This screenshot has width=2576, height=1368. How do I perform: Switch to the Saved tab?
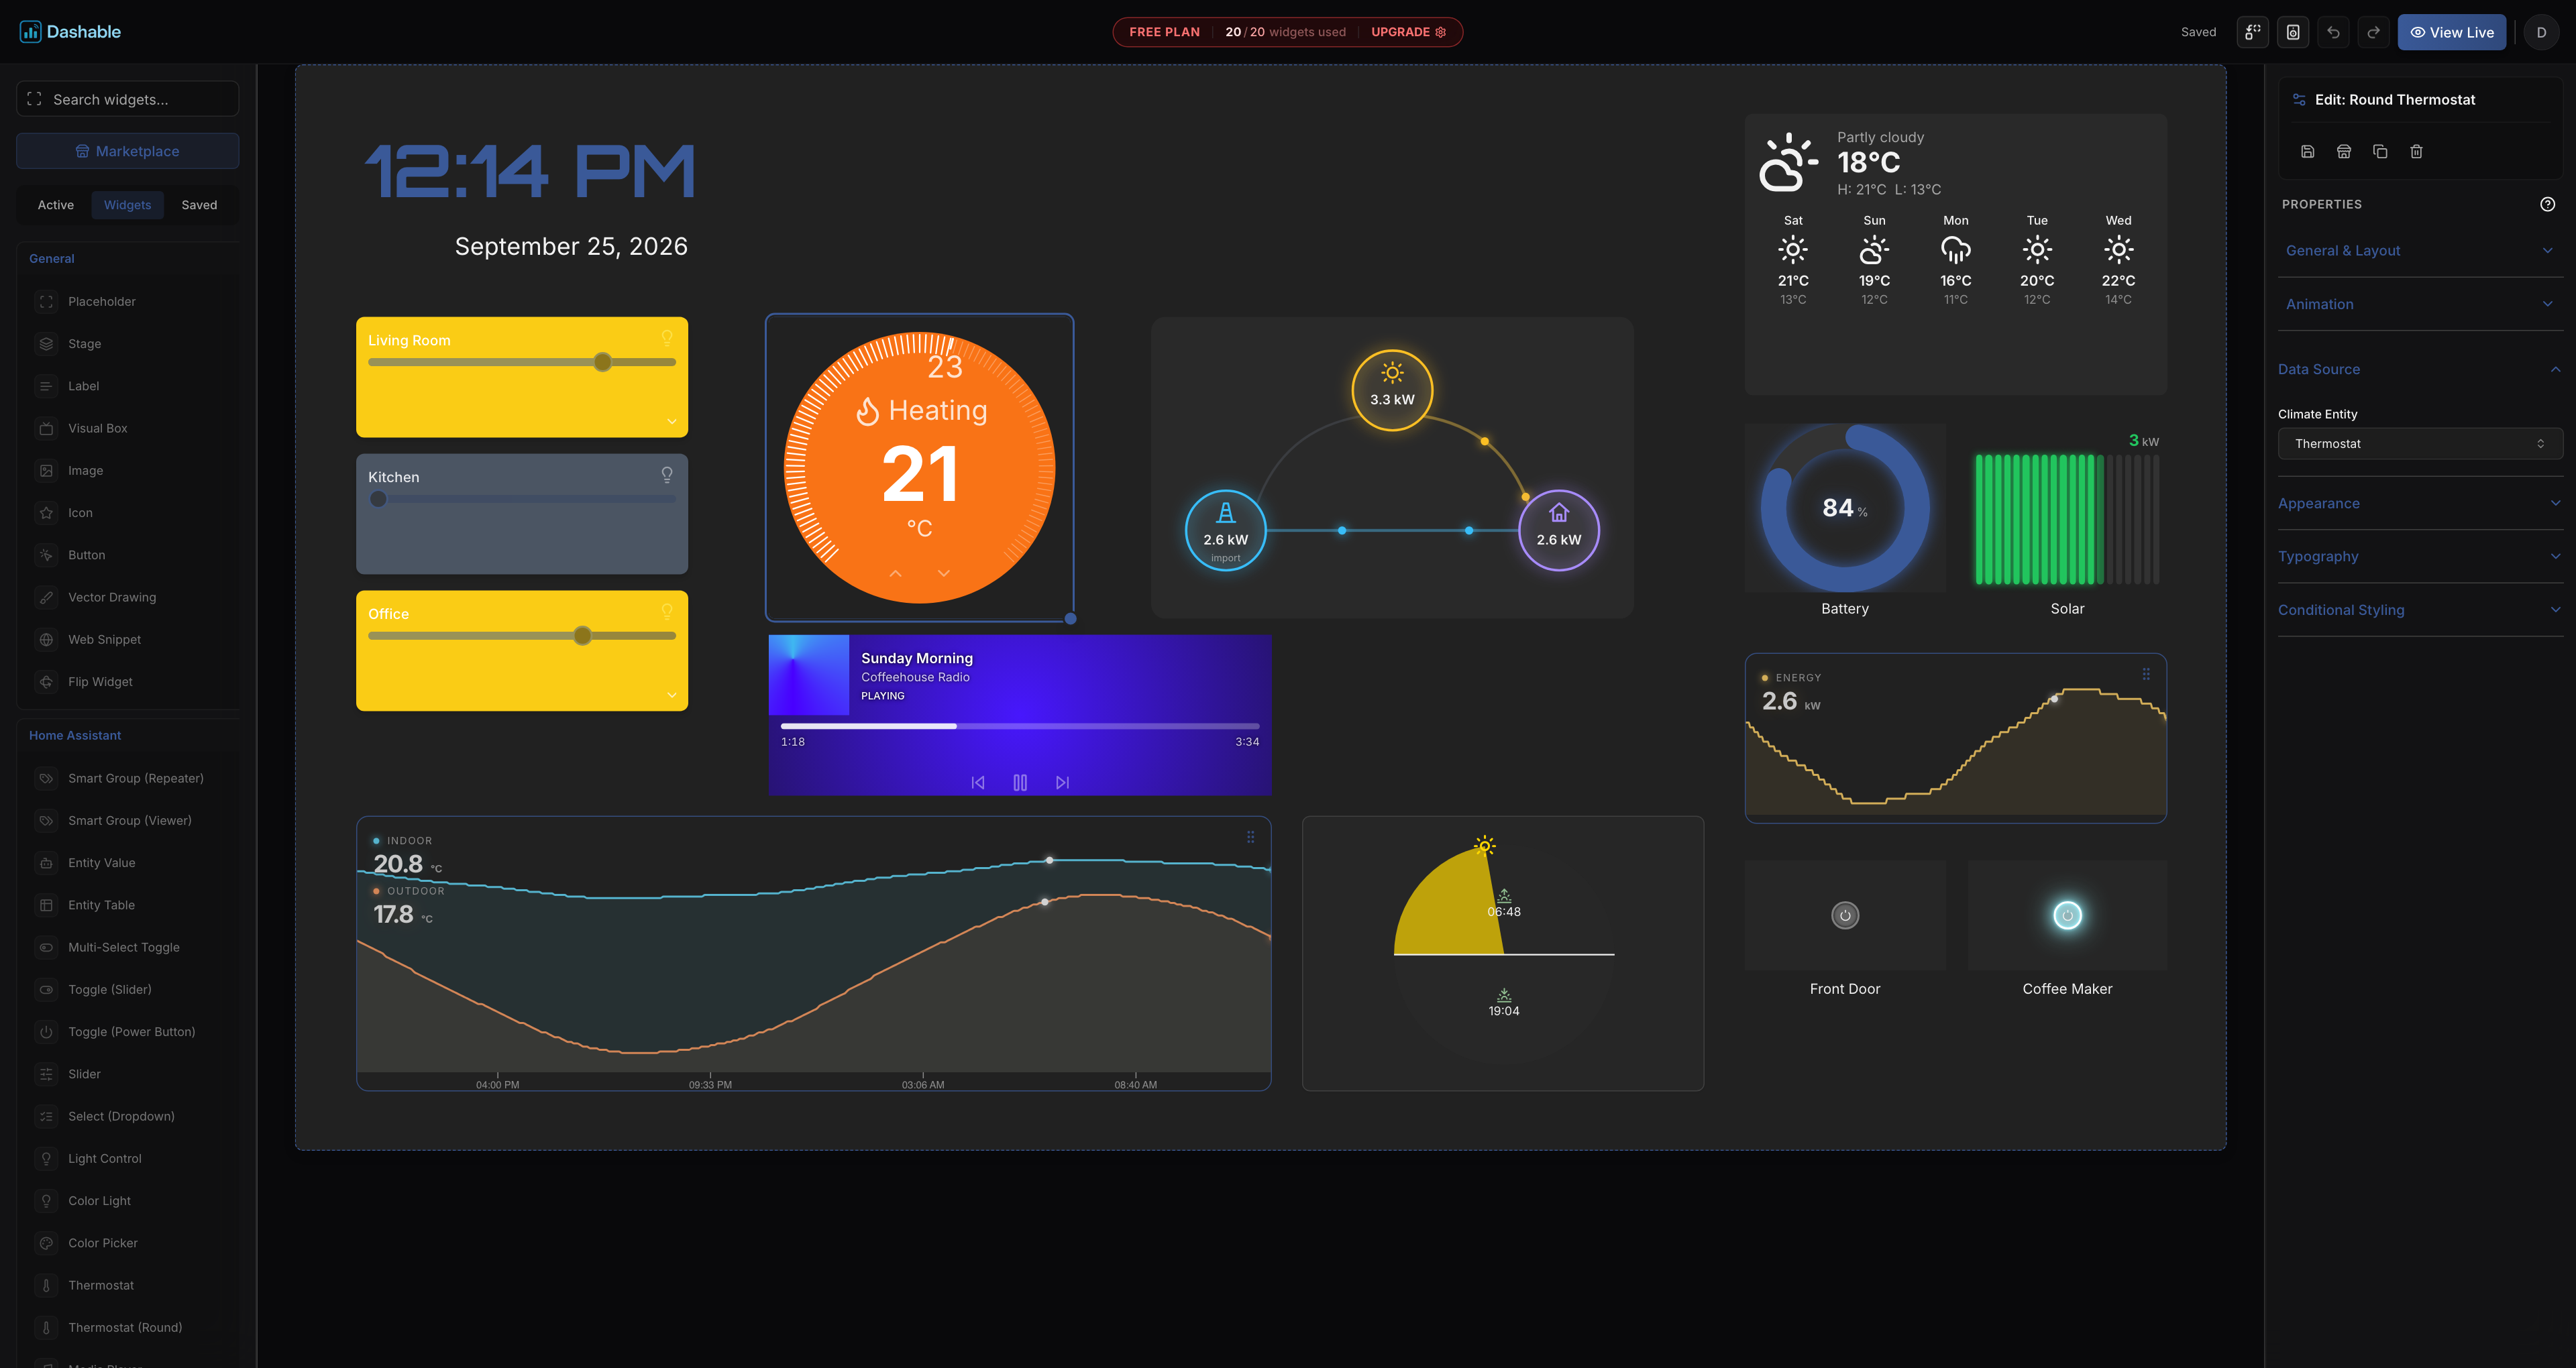tap(199, 205)
